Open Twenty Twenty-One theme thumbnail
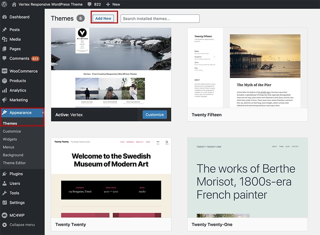The width and height of the screenshot is (320, 235). point(247,177)
